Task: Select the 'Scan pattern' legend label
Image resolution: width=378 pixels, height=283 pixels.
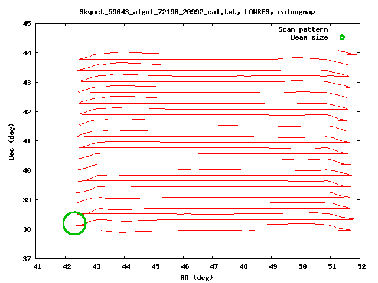Action: click(x=303, y=29)
